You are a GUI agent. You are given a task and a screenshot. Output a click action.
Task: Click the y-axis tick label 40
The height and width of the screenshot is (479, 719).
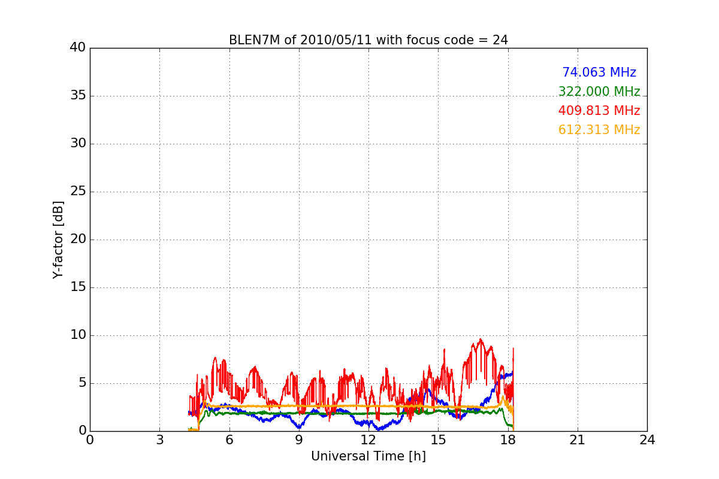(78, 48)
